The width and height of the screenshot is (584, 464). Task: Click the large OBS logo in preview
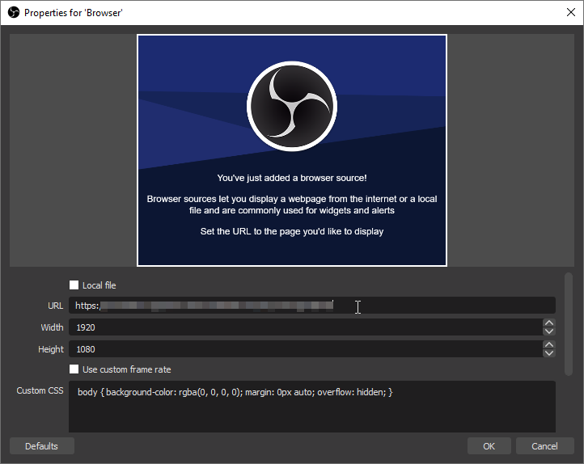click(292, 107)
